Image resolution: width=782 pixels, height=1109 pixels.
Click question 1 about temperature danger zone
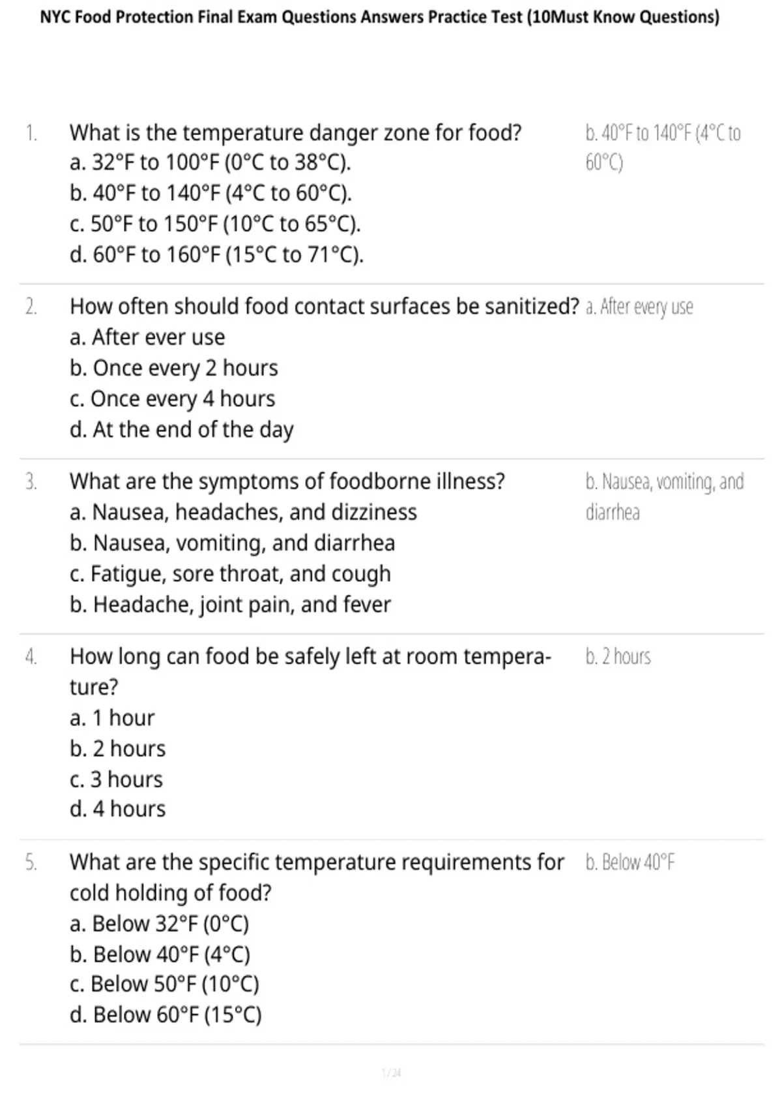click(295, 132)
